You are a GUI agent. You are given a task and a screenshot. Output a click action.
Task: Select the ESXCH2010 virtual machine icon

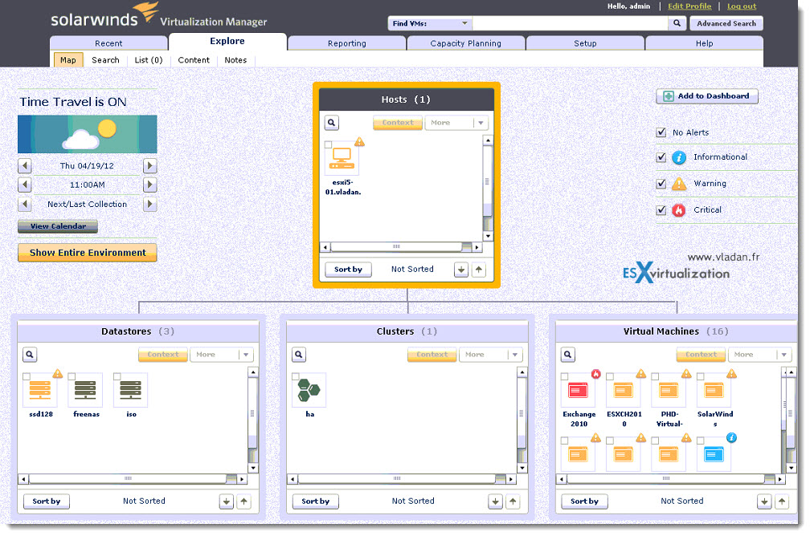[623, 391]
